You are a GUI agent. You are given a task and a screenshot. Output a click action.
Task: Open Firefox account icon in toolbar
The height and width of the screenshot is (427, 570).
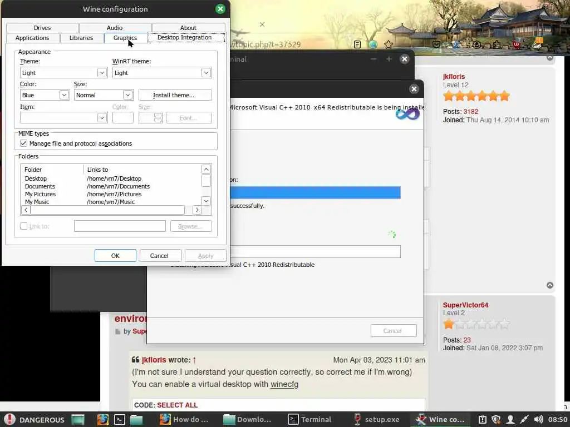pos(476,44)
